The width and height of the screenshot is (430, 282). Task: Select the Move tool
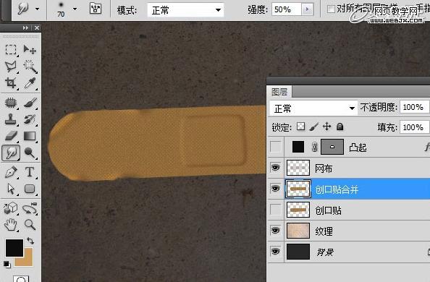30,50
